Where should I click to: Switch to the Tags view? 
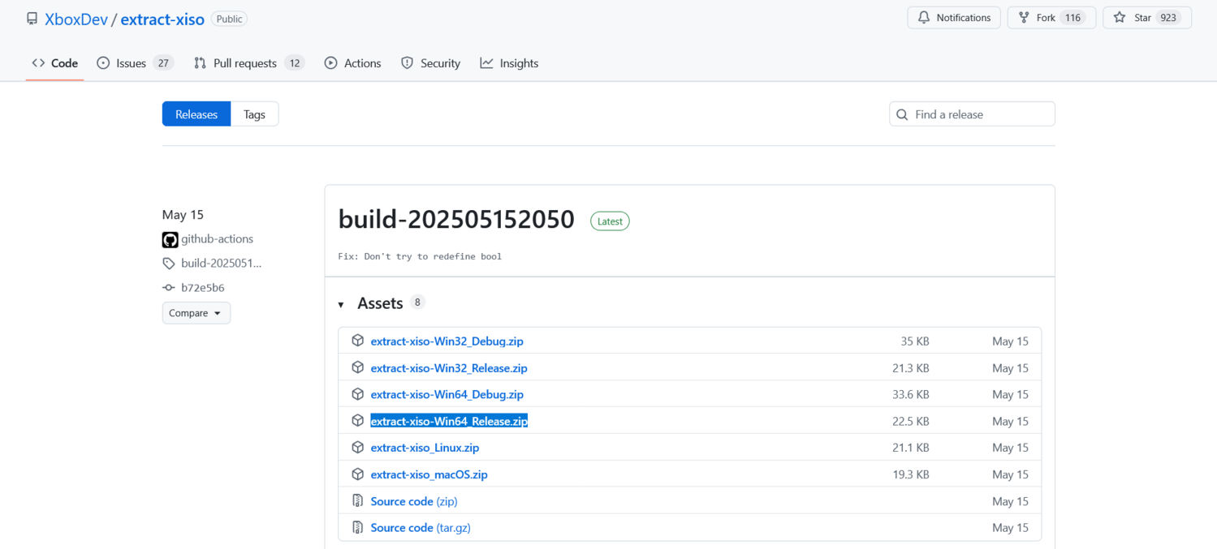pyautogui.click(x=254, y=114)
